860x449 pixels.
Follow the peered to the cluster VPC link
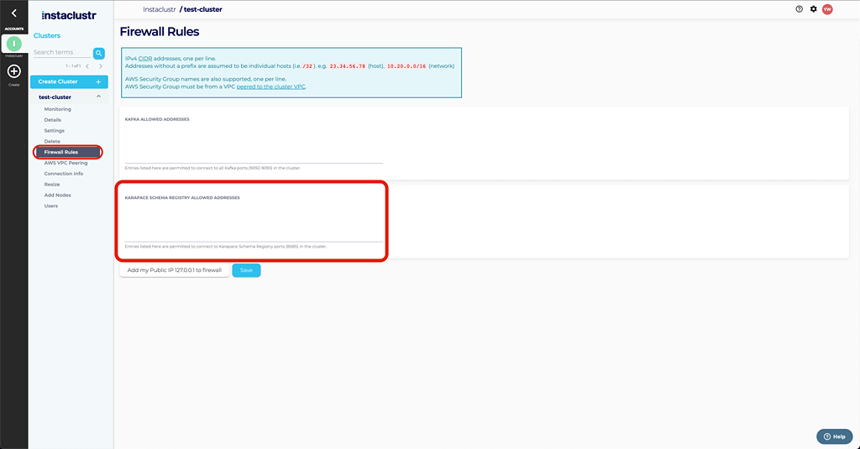[x=271, y=86]
